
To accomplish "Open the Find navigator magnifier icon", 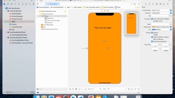I will tap(15, 4).
